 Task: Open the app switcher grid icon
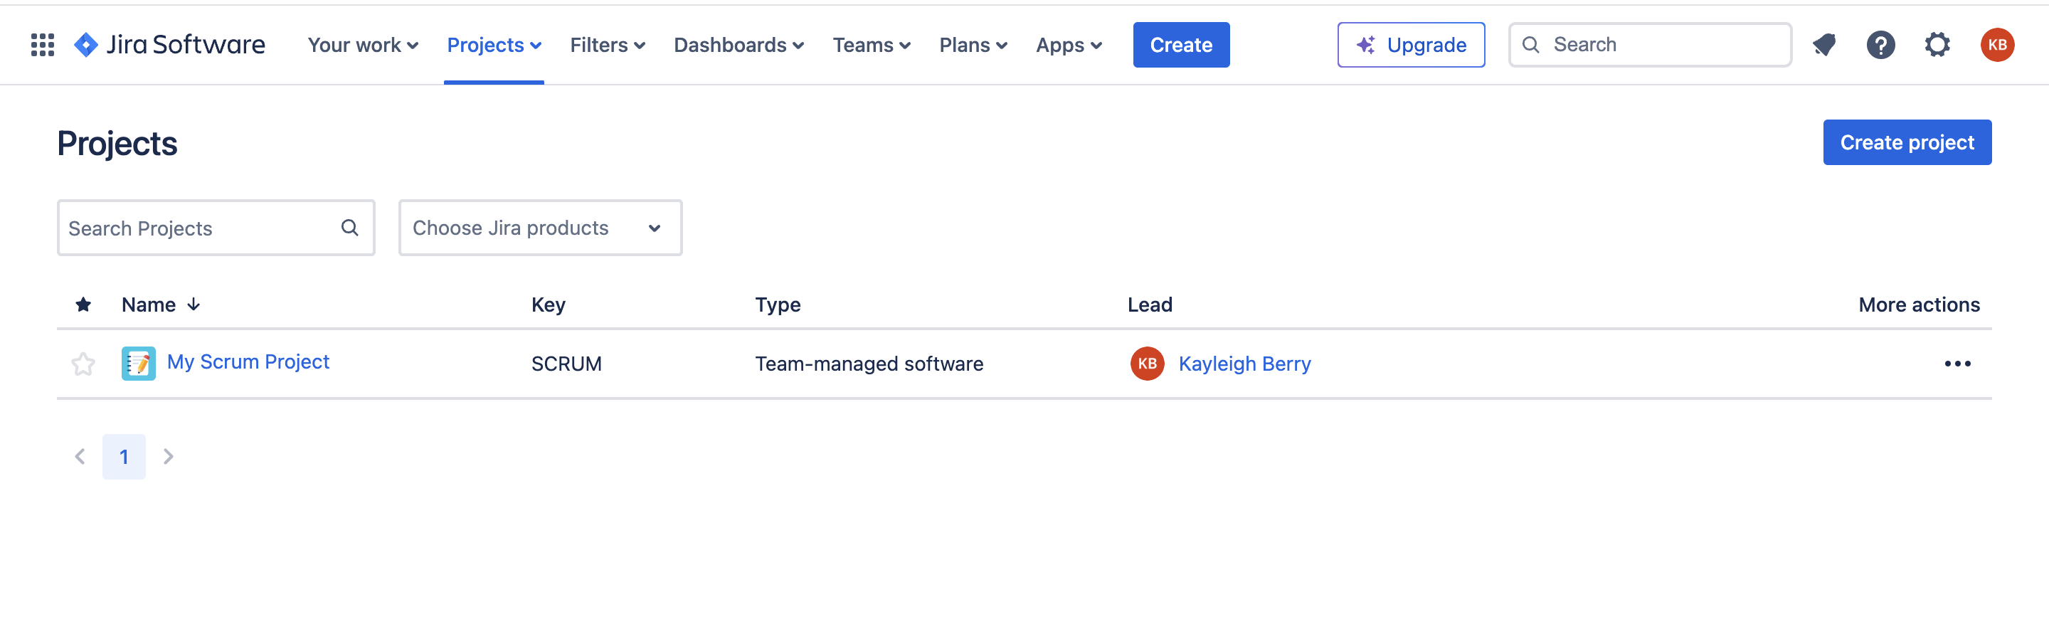42,46
